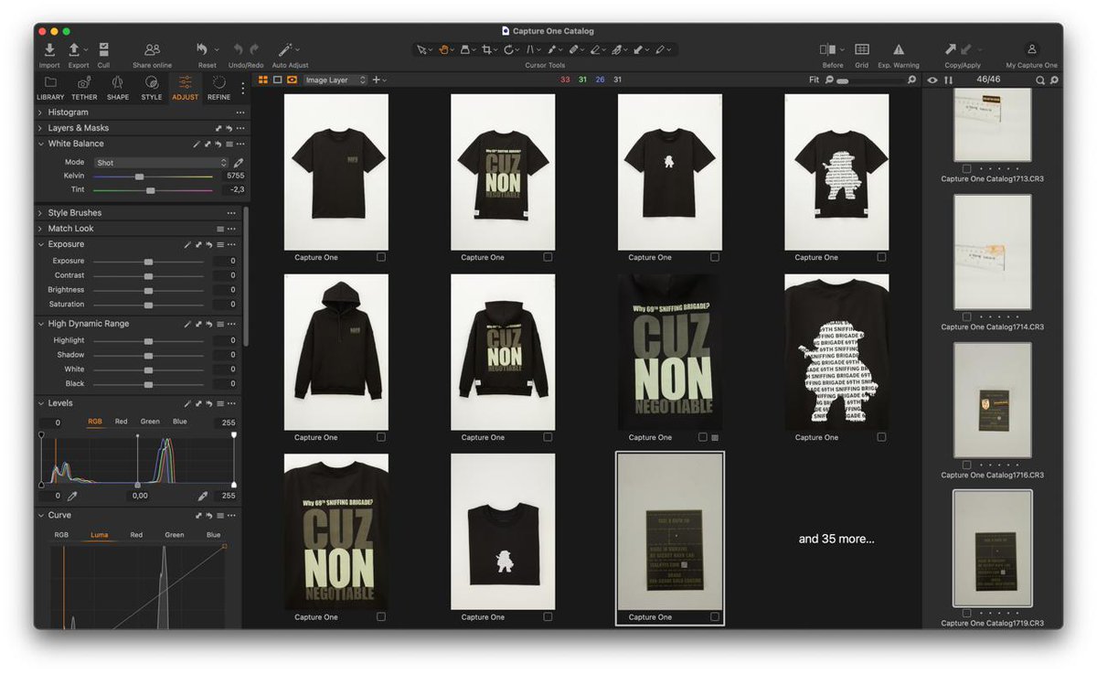Image resolution: width=1097 pixels, height=674 pixels.
Task: Open the Cull tool
Action: [x=103, y=49]
